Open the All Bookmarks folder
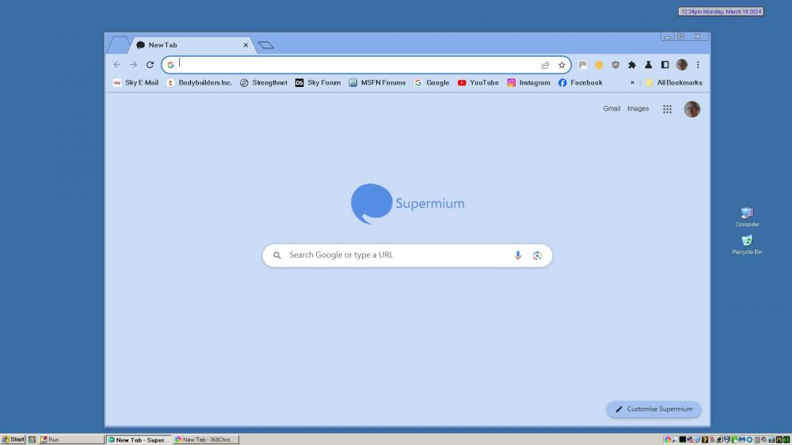Viewport: 792px width, 445px height. coord(673,82)
